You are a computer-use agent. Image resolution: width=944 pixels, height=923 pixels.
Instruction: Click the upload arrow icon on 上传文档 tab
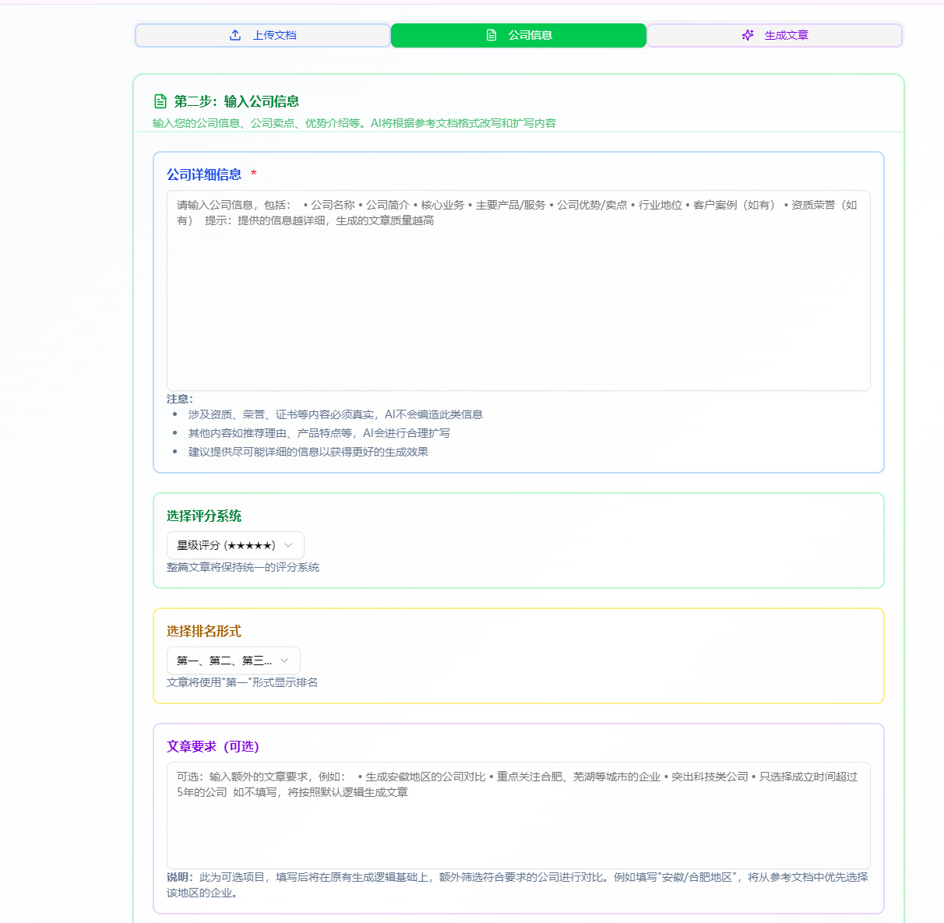click(x=235, y=35)
